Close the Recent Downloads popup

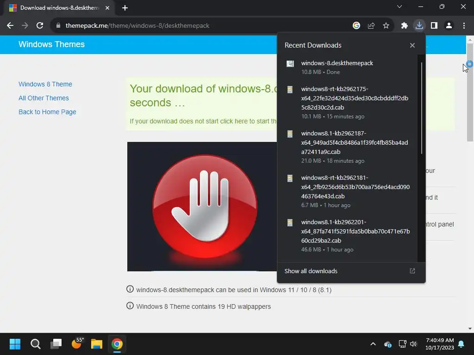tap(412, 45)
